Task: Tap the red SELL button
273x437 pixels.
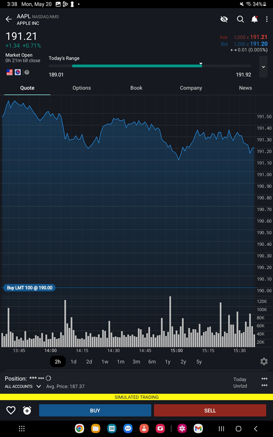Action: pos(210,411)
